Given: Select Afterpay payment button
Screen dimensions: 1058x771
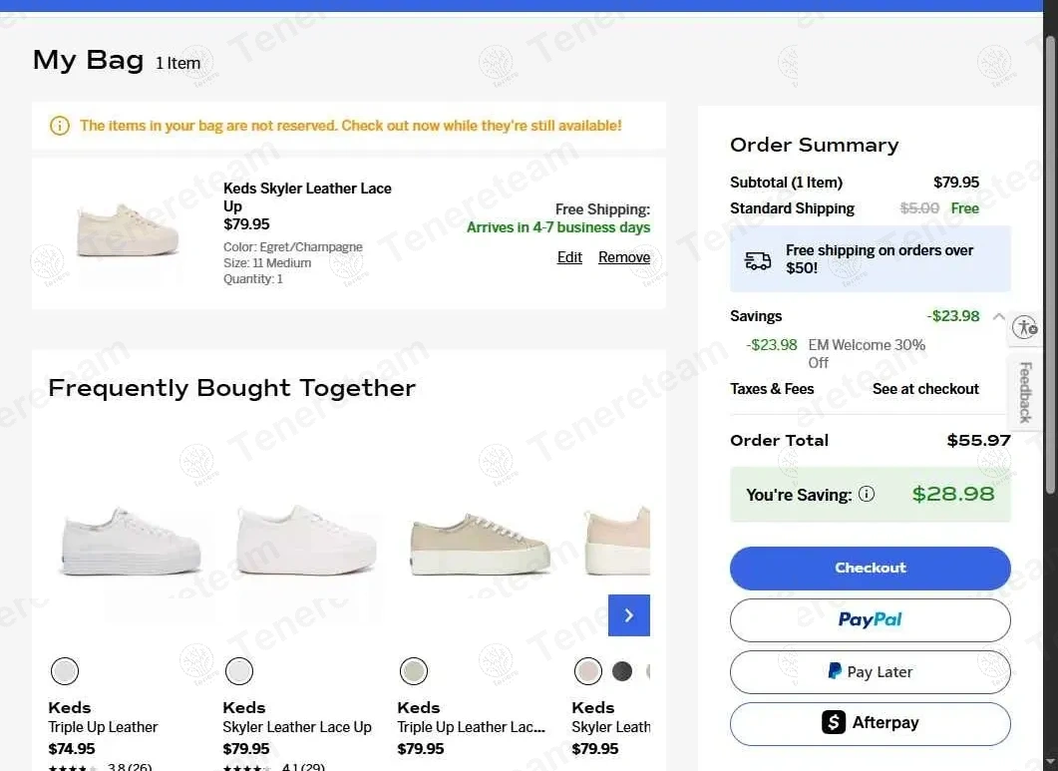Looking at the screenshot, I should [870, 723].
